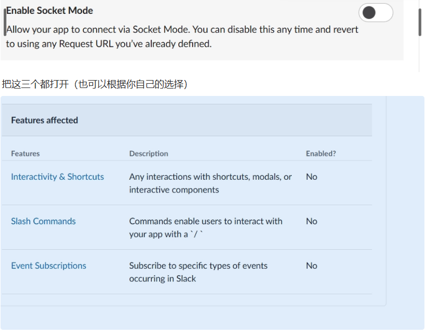The image size is (434, 334).
Task: Click the No value in Slash Commands row
Action: 311,221
